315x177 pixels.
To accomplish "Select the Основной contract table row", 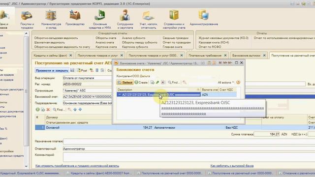I will click(175, 127).
